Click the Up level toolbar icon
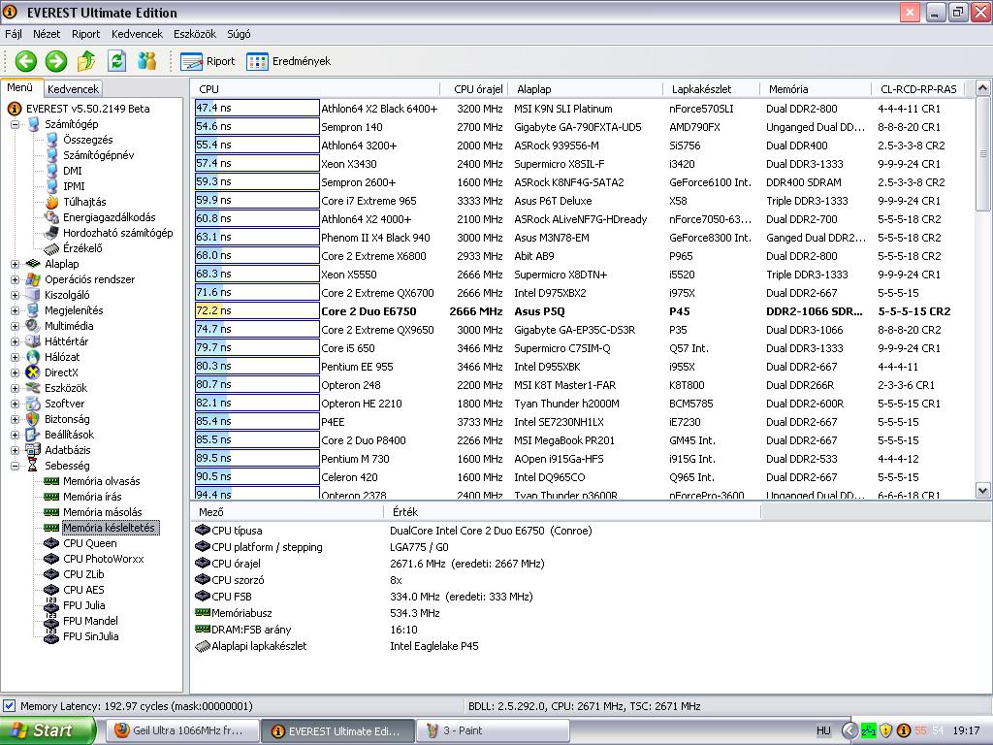 click(x=86, y=61)
